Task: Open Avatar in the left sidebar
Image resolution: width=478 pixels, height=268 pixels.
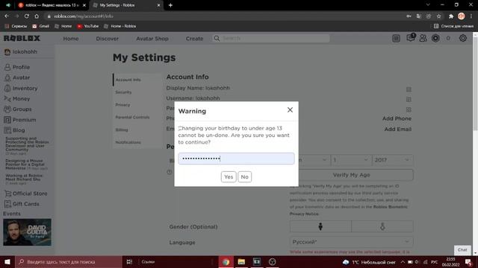Action: click(17, 77)
